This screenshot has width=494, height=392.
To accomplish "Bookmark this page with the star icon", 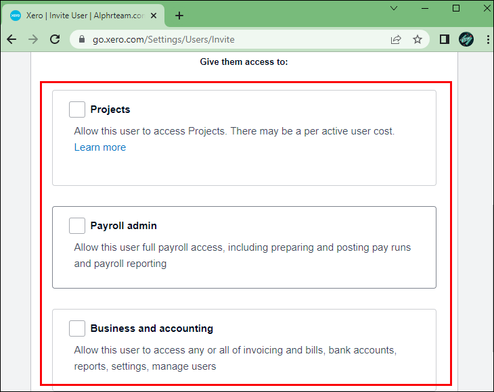I will pos(418,39).
